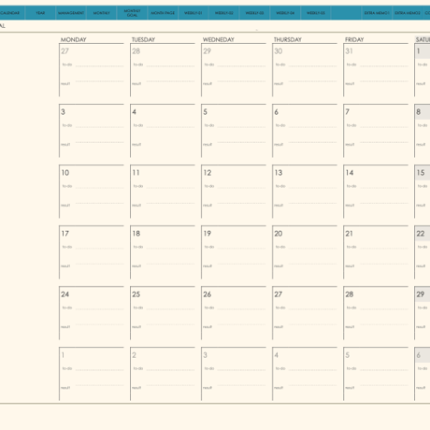The image size is (430, 430).
Task: Click the result line for day 21
Action: (383, 264)
